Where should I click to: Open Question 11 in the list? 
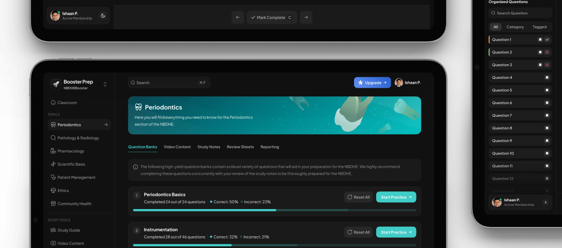click(520, 166)
